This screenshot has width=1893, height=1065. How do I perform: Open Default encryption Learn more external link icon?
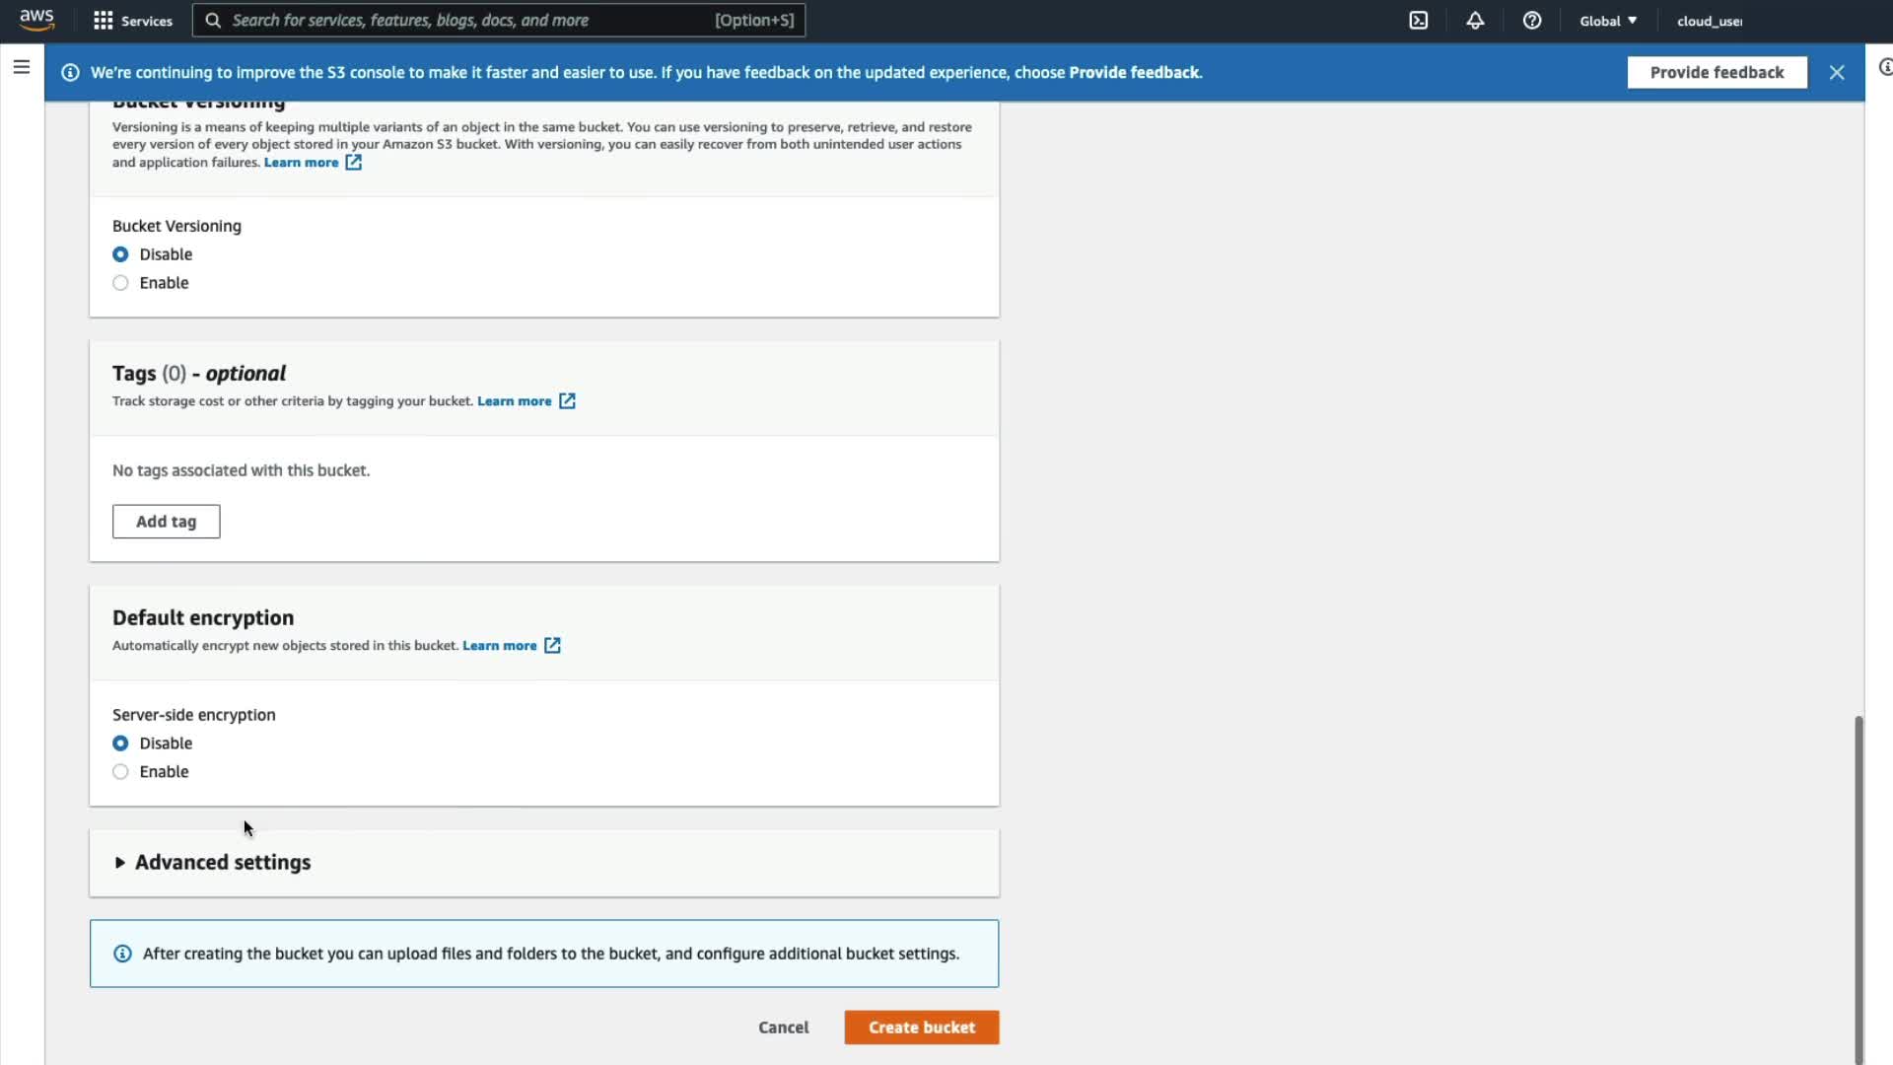click(x=552, y=646)
